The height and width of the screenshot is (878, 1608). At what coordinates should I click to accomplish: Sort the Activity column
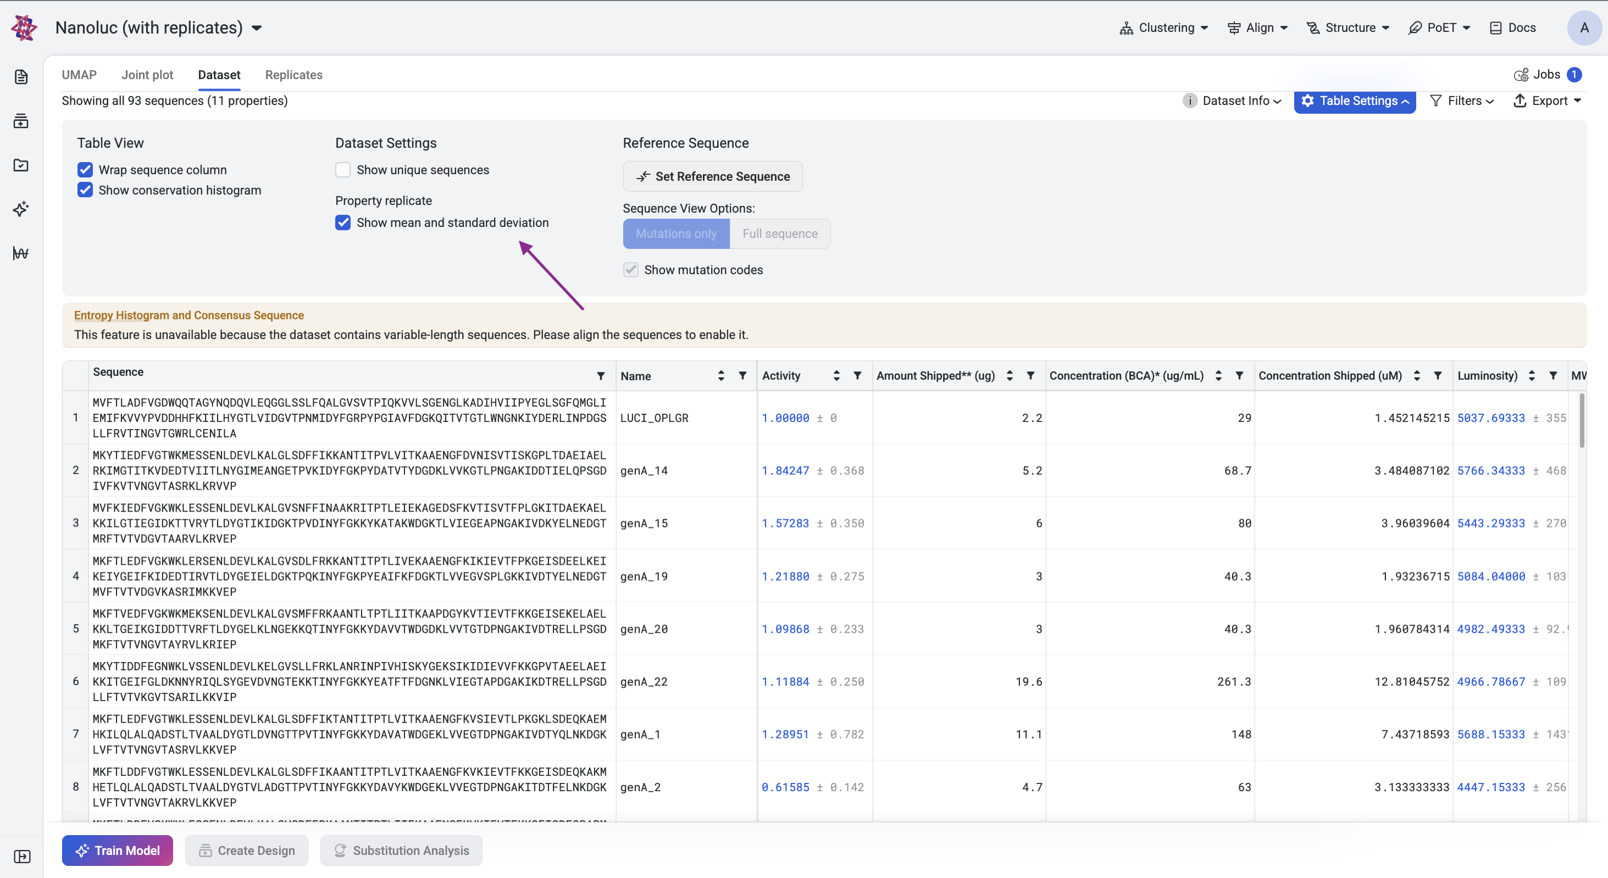[836, 376]
